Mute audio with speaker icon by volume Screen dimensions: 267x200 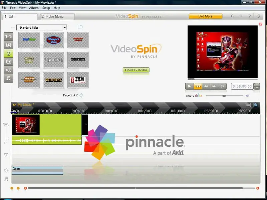pos(247,96)
